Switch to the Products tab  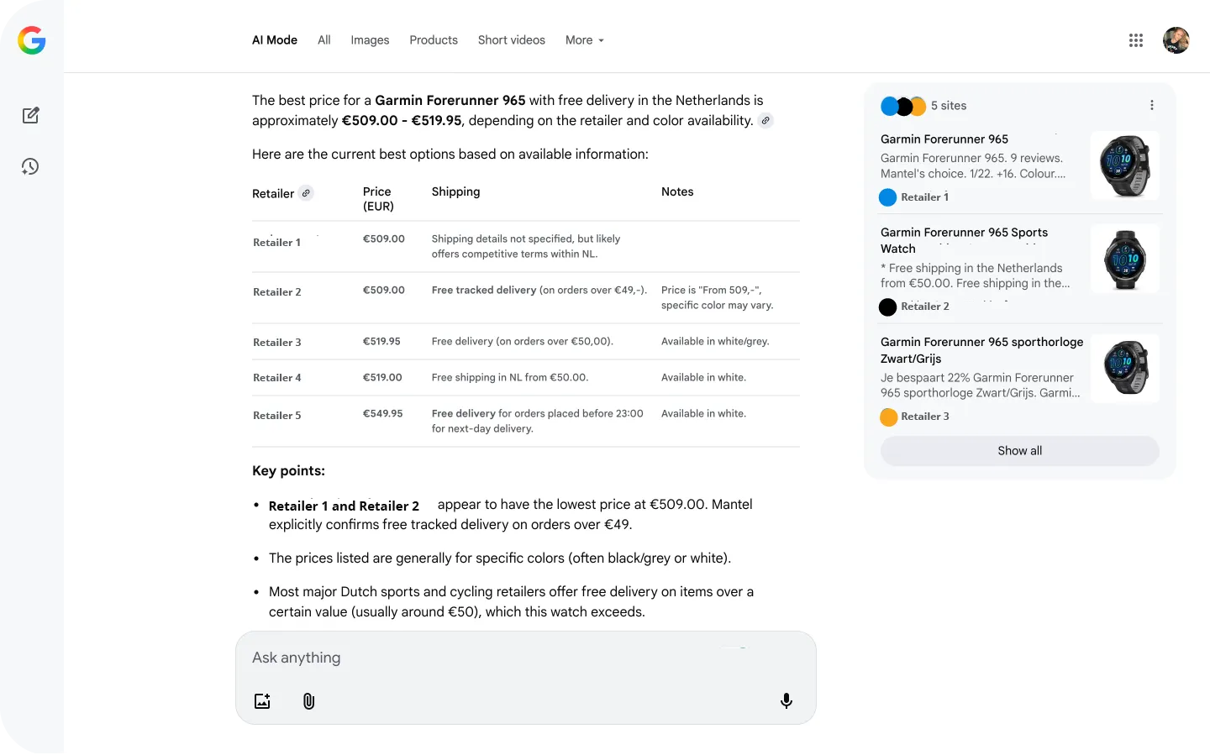click(434, 40)
